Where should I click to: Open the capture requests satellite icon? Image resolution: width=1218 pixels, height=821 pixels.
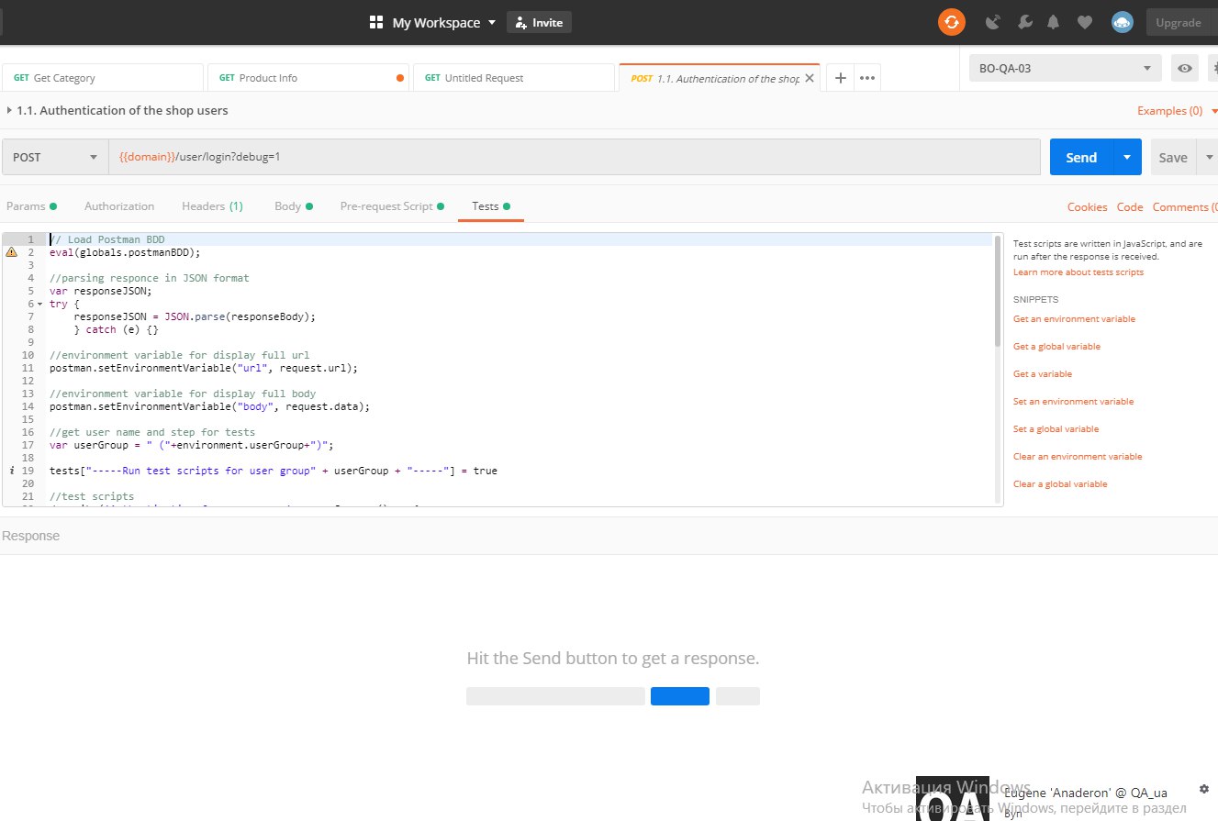tap(992, 23)
